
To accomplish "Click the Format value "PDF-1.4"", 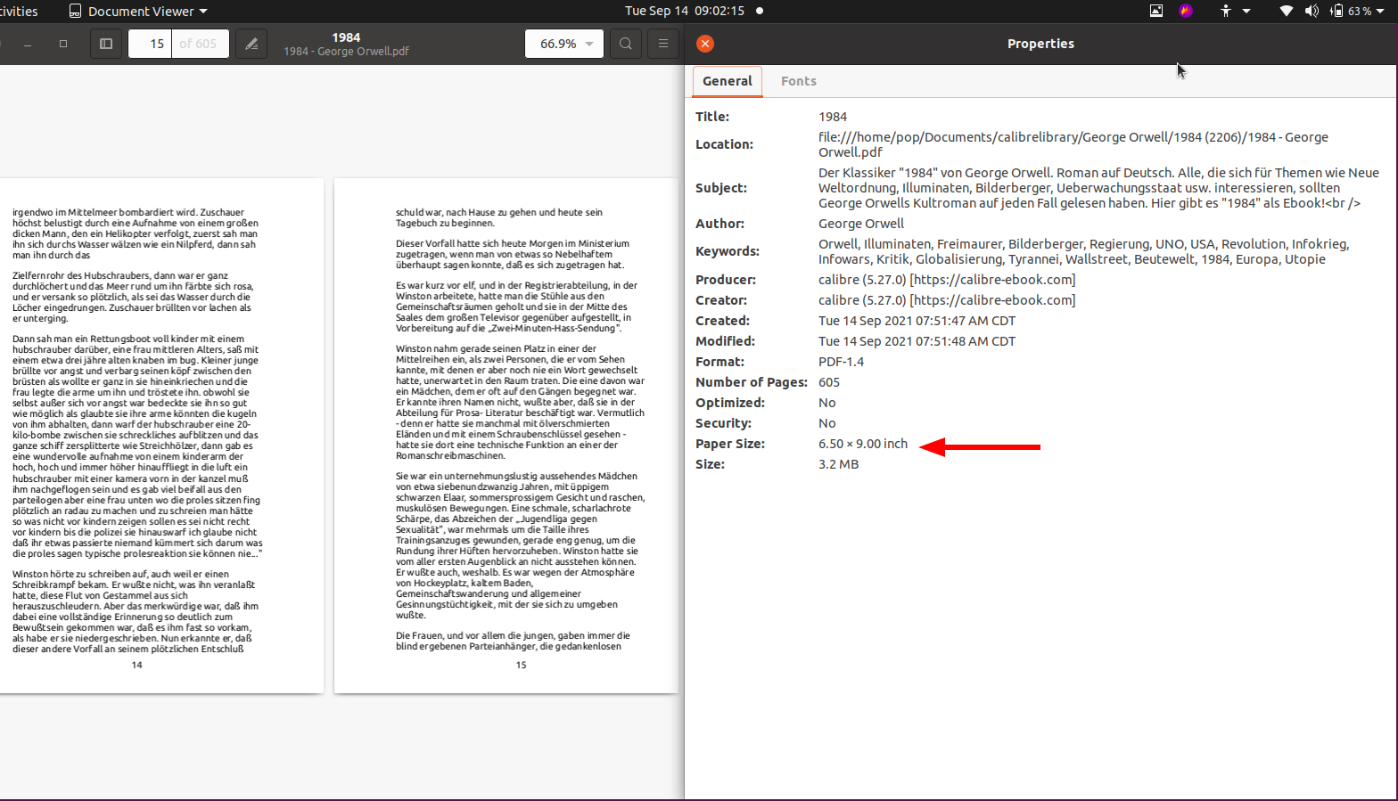I will (842, 362).
